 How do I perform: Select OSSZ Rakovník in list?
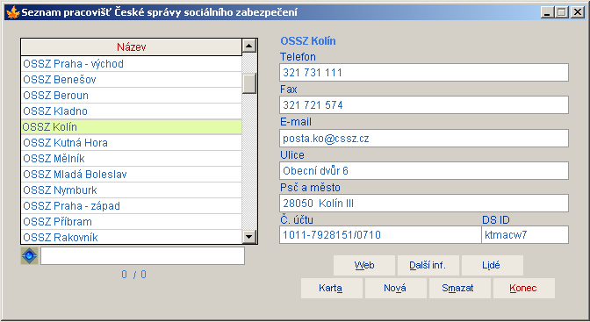tap(132, 237)
